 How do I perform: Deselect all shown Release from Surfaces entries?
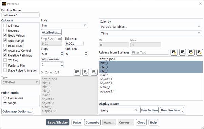pyautogui.click(x=200, y=52)
